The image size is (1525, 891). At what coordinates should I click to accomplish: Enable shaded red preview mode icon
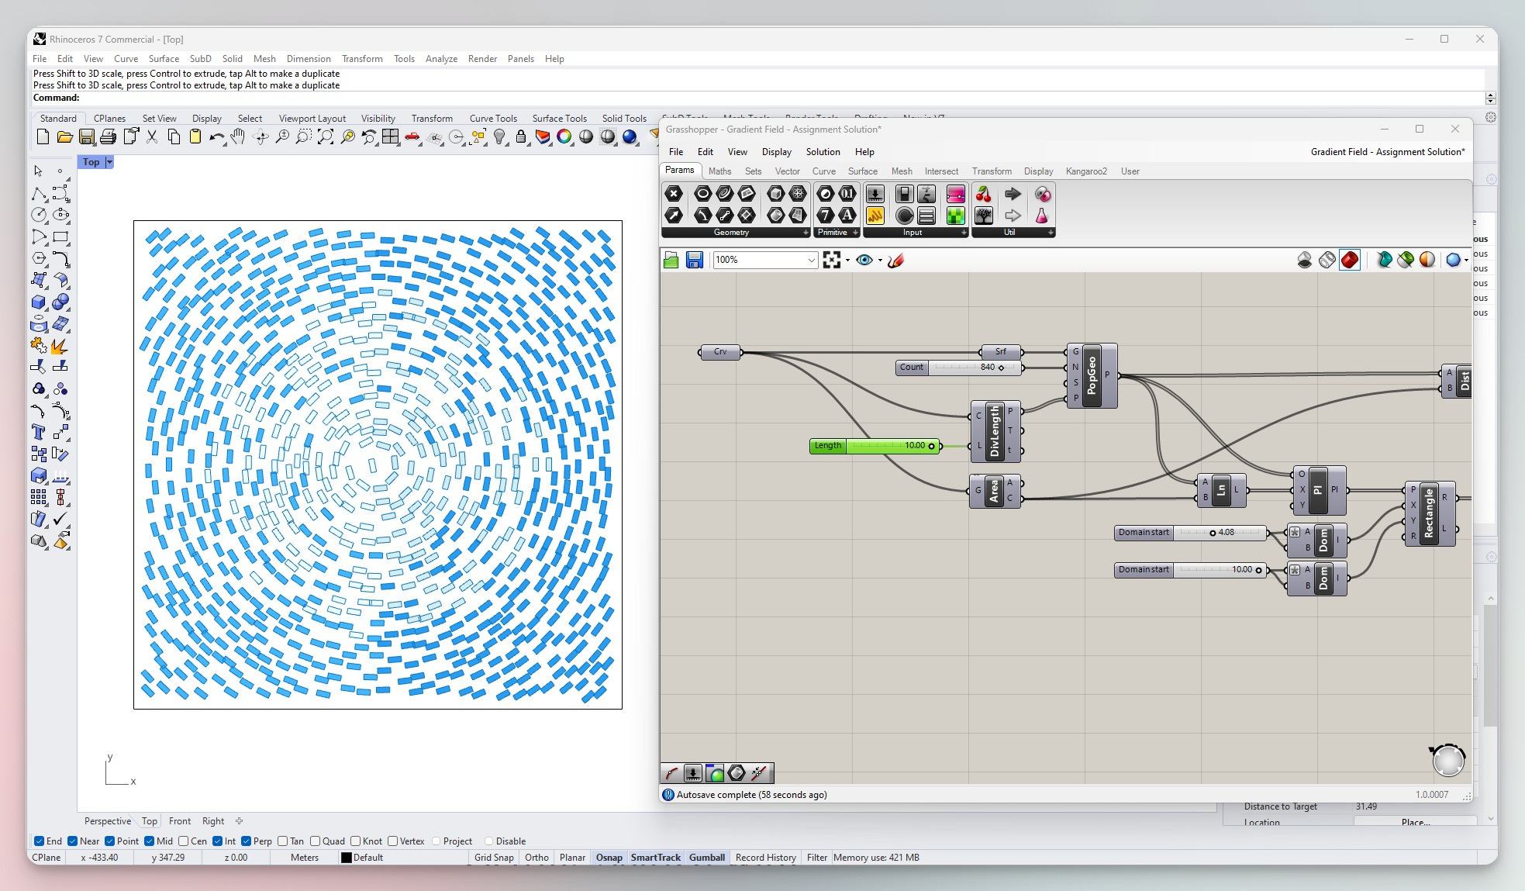pos(1350,261)
